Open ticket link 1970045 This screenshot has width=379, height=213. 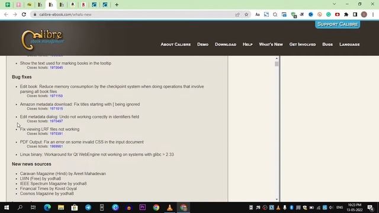click(x=56, y=67)
